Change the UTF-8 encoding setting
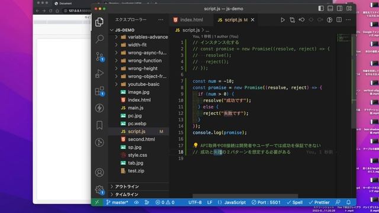 pyautogui.click(x=195, y=202)
